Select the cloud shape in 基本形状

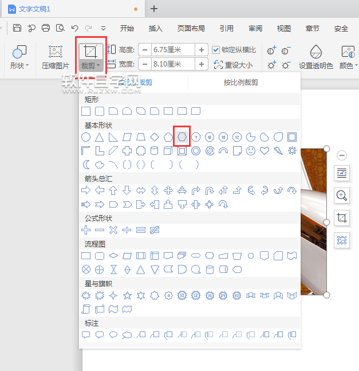[x=100, y=165]
